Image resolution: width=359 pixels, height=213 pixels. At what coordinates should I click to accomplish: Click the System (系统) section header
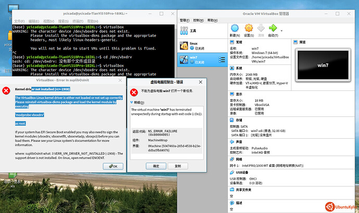(x=239, y=68)
